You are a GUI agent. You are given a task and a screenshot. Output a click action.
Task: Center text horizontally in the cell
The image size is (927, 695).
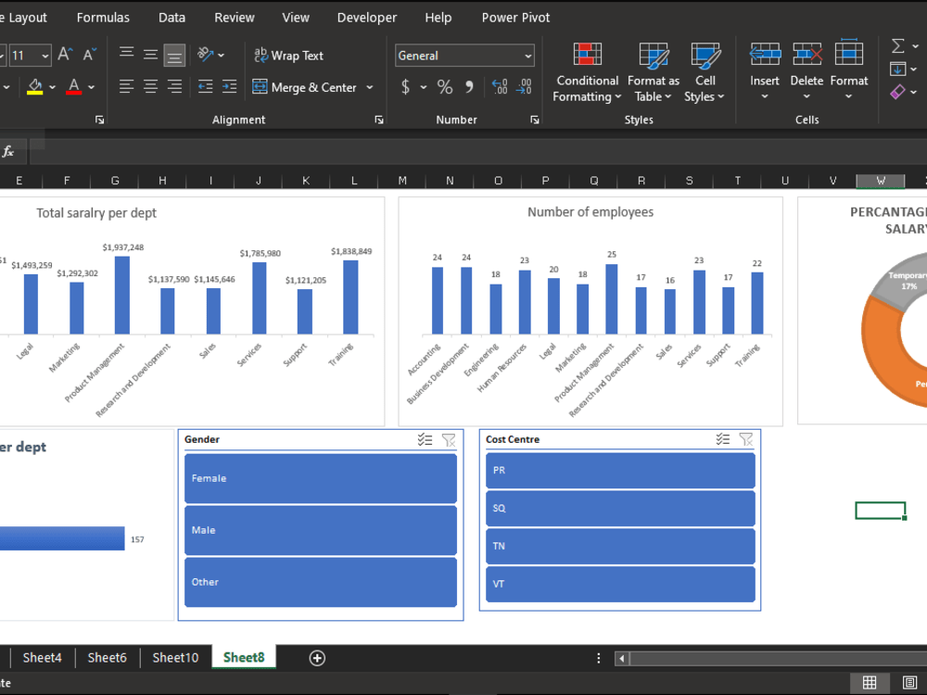point(151,87)
